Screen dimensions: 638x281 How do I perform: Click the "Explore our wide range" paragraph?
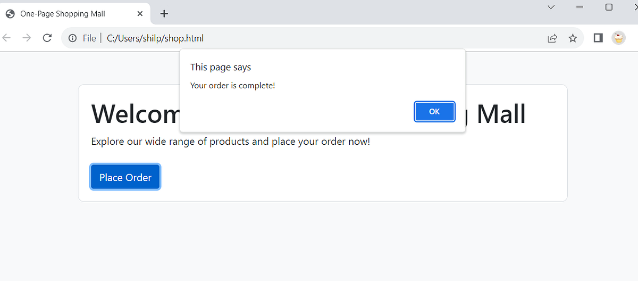click(230, 142)
